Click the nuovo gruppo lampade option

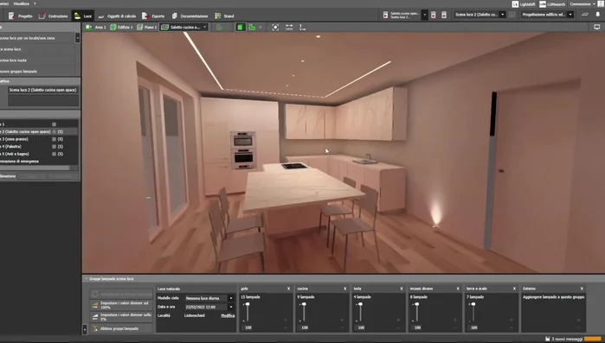tap(37, 71)
